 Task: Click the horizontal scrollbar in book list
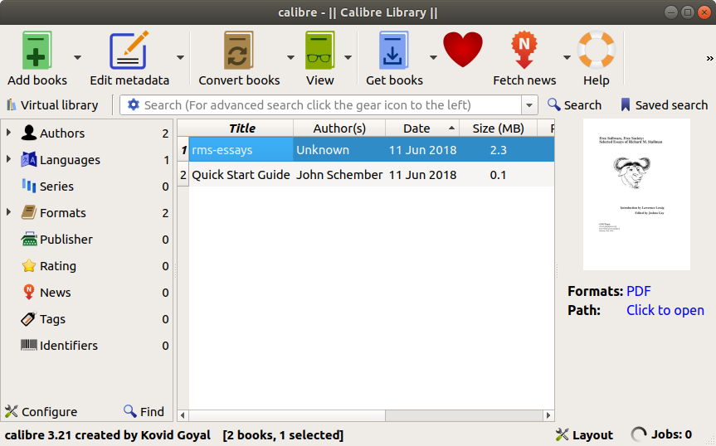click(287, 415)
